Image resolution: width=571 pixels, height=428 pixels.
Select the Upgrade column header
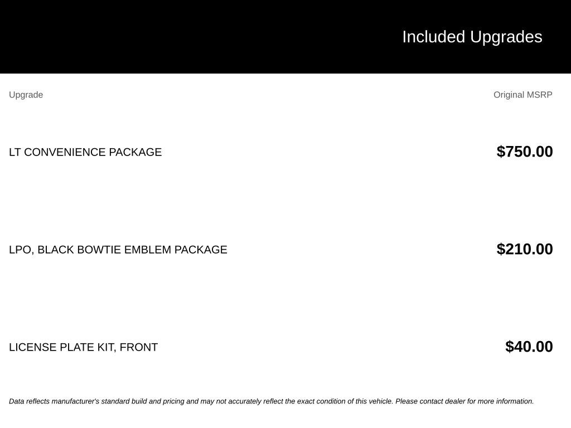click(x=26, y=95)
